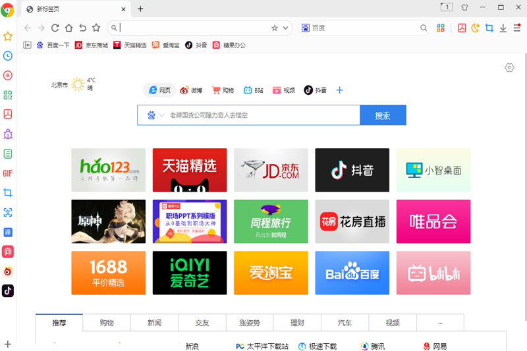Open the 天猫精选 tile
The image size is (527, 351).
pyautogui.click(x=190, y=170)
